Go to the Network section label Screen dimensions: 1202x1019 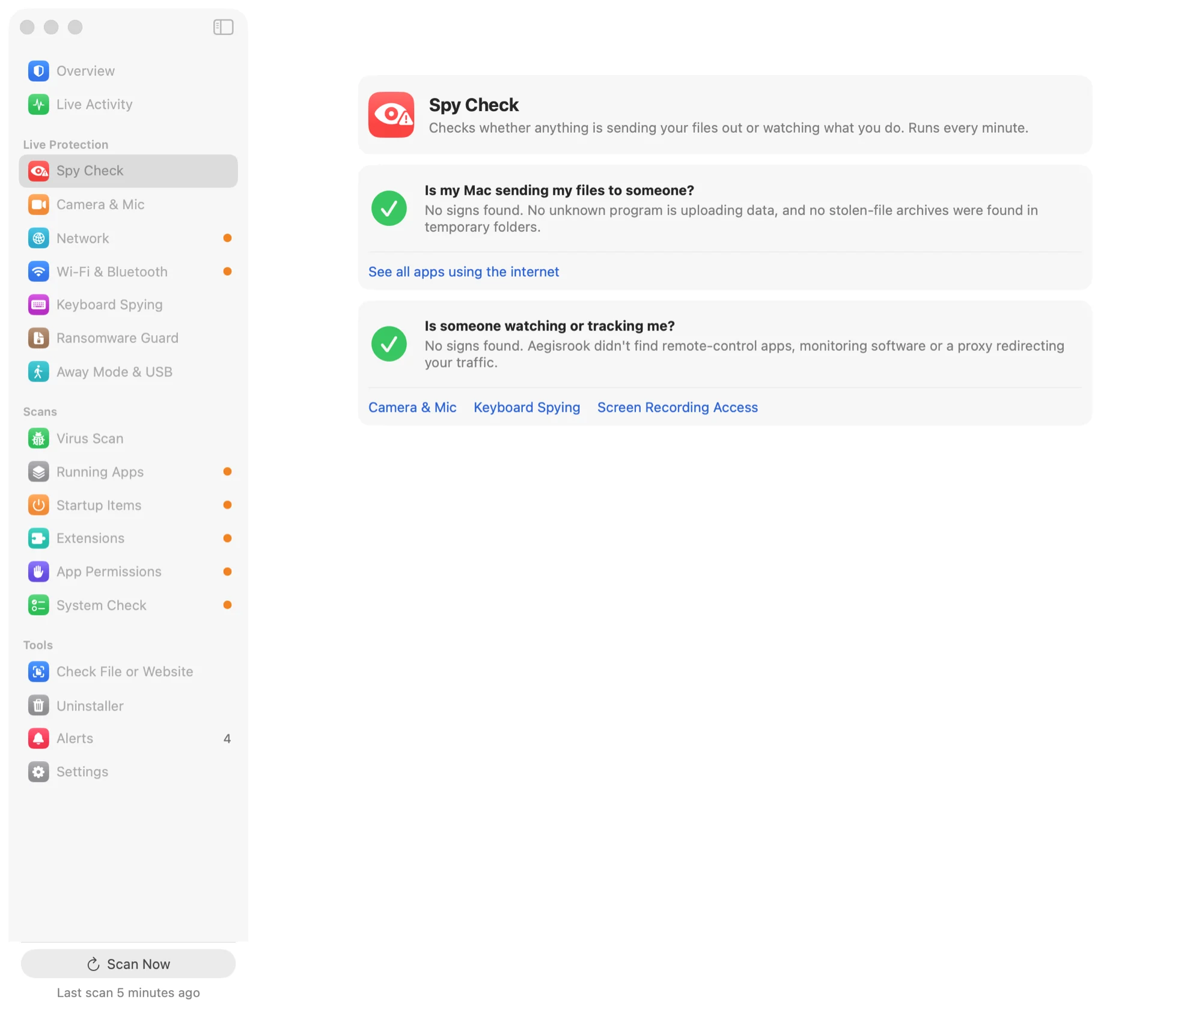point(83,239)
